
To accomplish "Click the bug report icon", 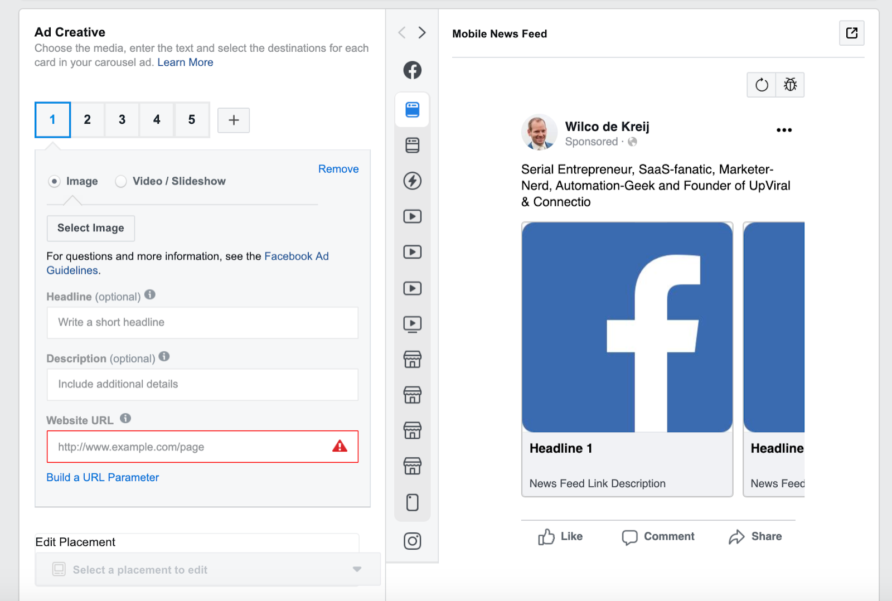I will 790,85.
